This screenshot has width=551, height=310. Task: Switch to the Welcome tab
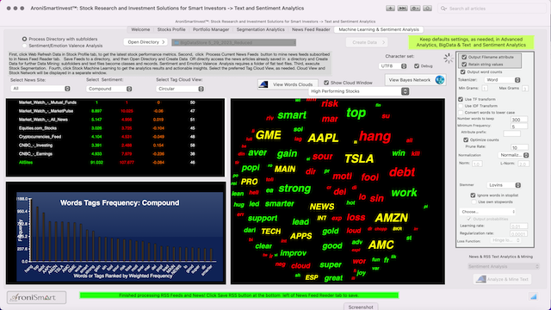coord(140,29)
